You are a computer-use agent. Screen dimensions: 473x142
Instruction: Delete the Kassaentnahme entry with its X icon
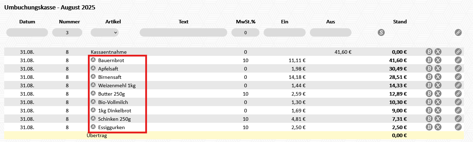438,52
